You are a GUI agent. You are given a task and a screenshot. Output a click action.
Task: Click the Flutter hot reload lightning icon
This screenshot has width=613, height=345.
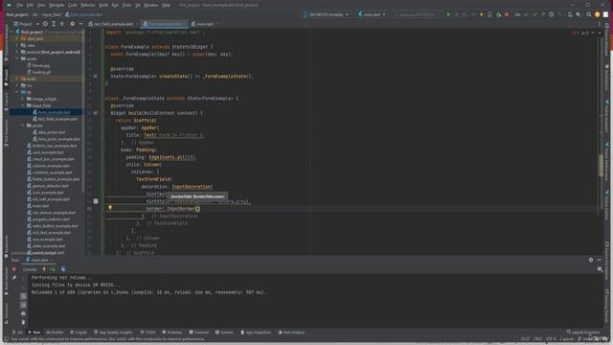pos(481,14)
